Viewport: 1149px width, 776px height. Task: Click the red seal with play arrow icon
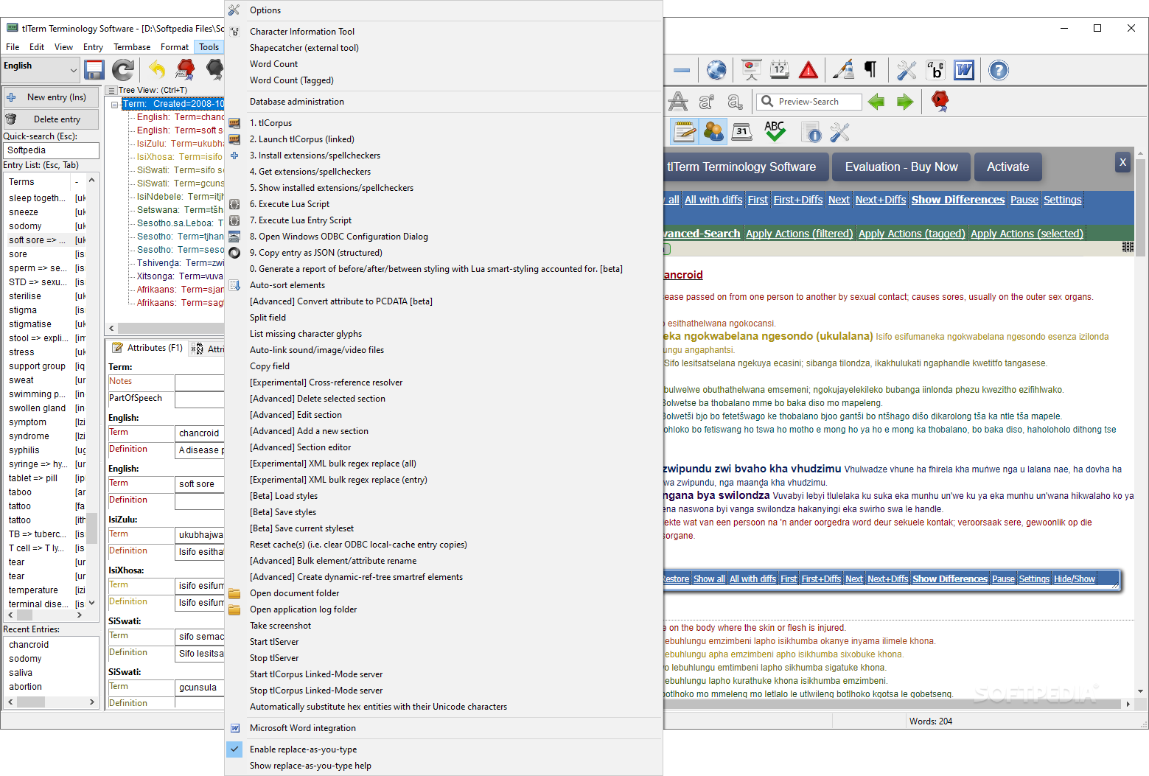[x=940, y=101]
